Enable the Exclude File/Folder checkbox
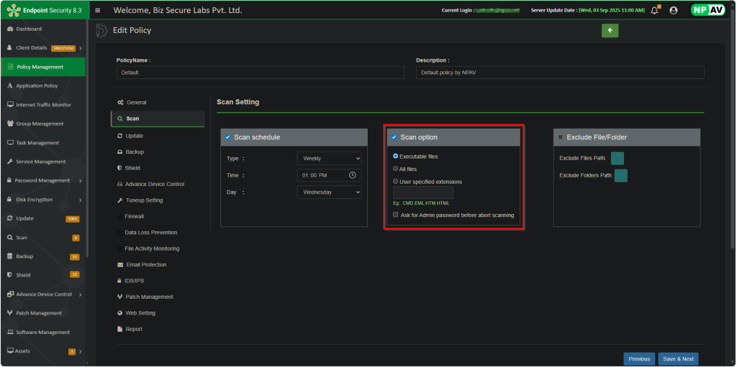This screenshot has width=737, height=367. click(561, 137)
